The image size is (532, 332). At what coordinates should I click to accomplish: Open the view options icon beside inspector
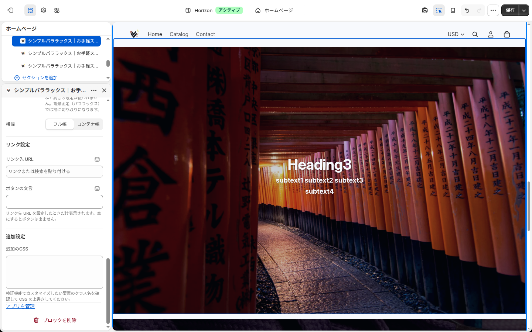(425, 10)
